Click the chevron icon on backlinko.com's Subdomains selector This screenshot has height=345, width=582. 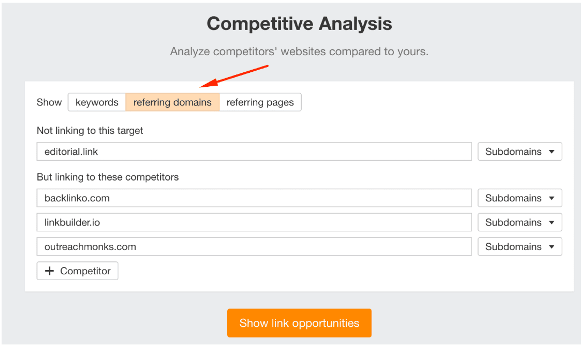[552, 198]
